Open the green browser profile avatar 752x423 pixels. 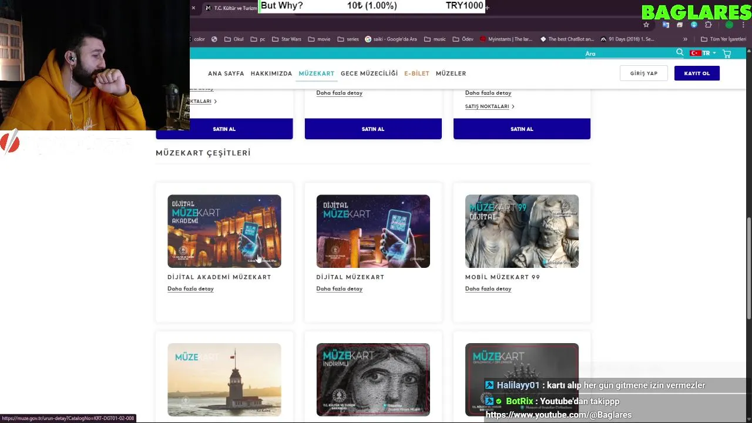(x=729, y=25)
